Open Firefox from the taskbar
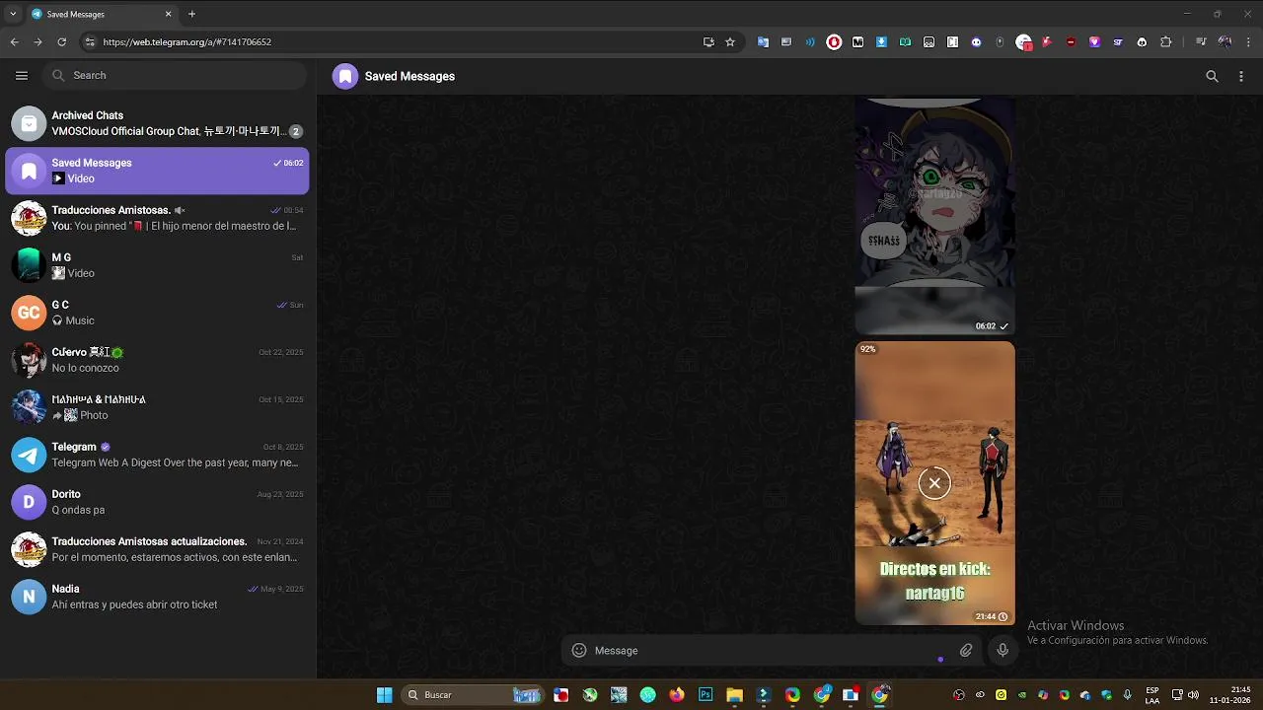This screenshot has width=1263, height=710. coord(676,695)
